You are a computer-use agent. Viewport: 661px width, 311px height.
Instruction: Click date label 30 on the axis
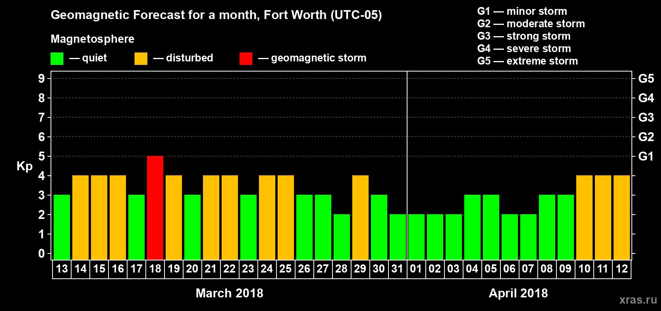coord(379,269)
